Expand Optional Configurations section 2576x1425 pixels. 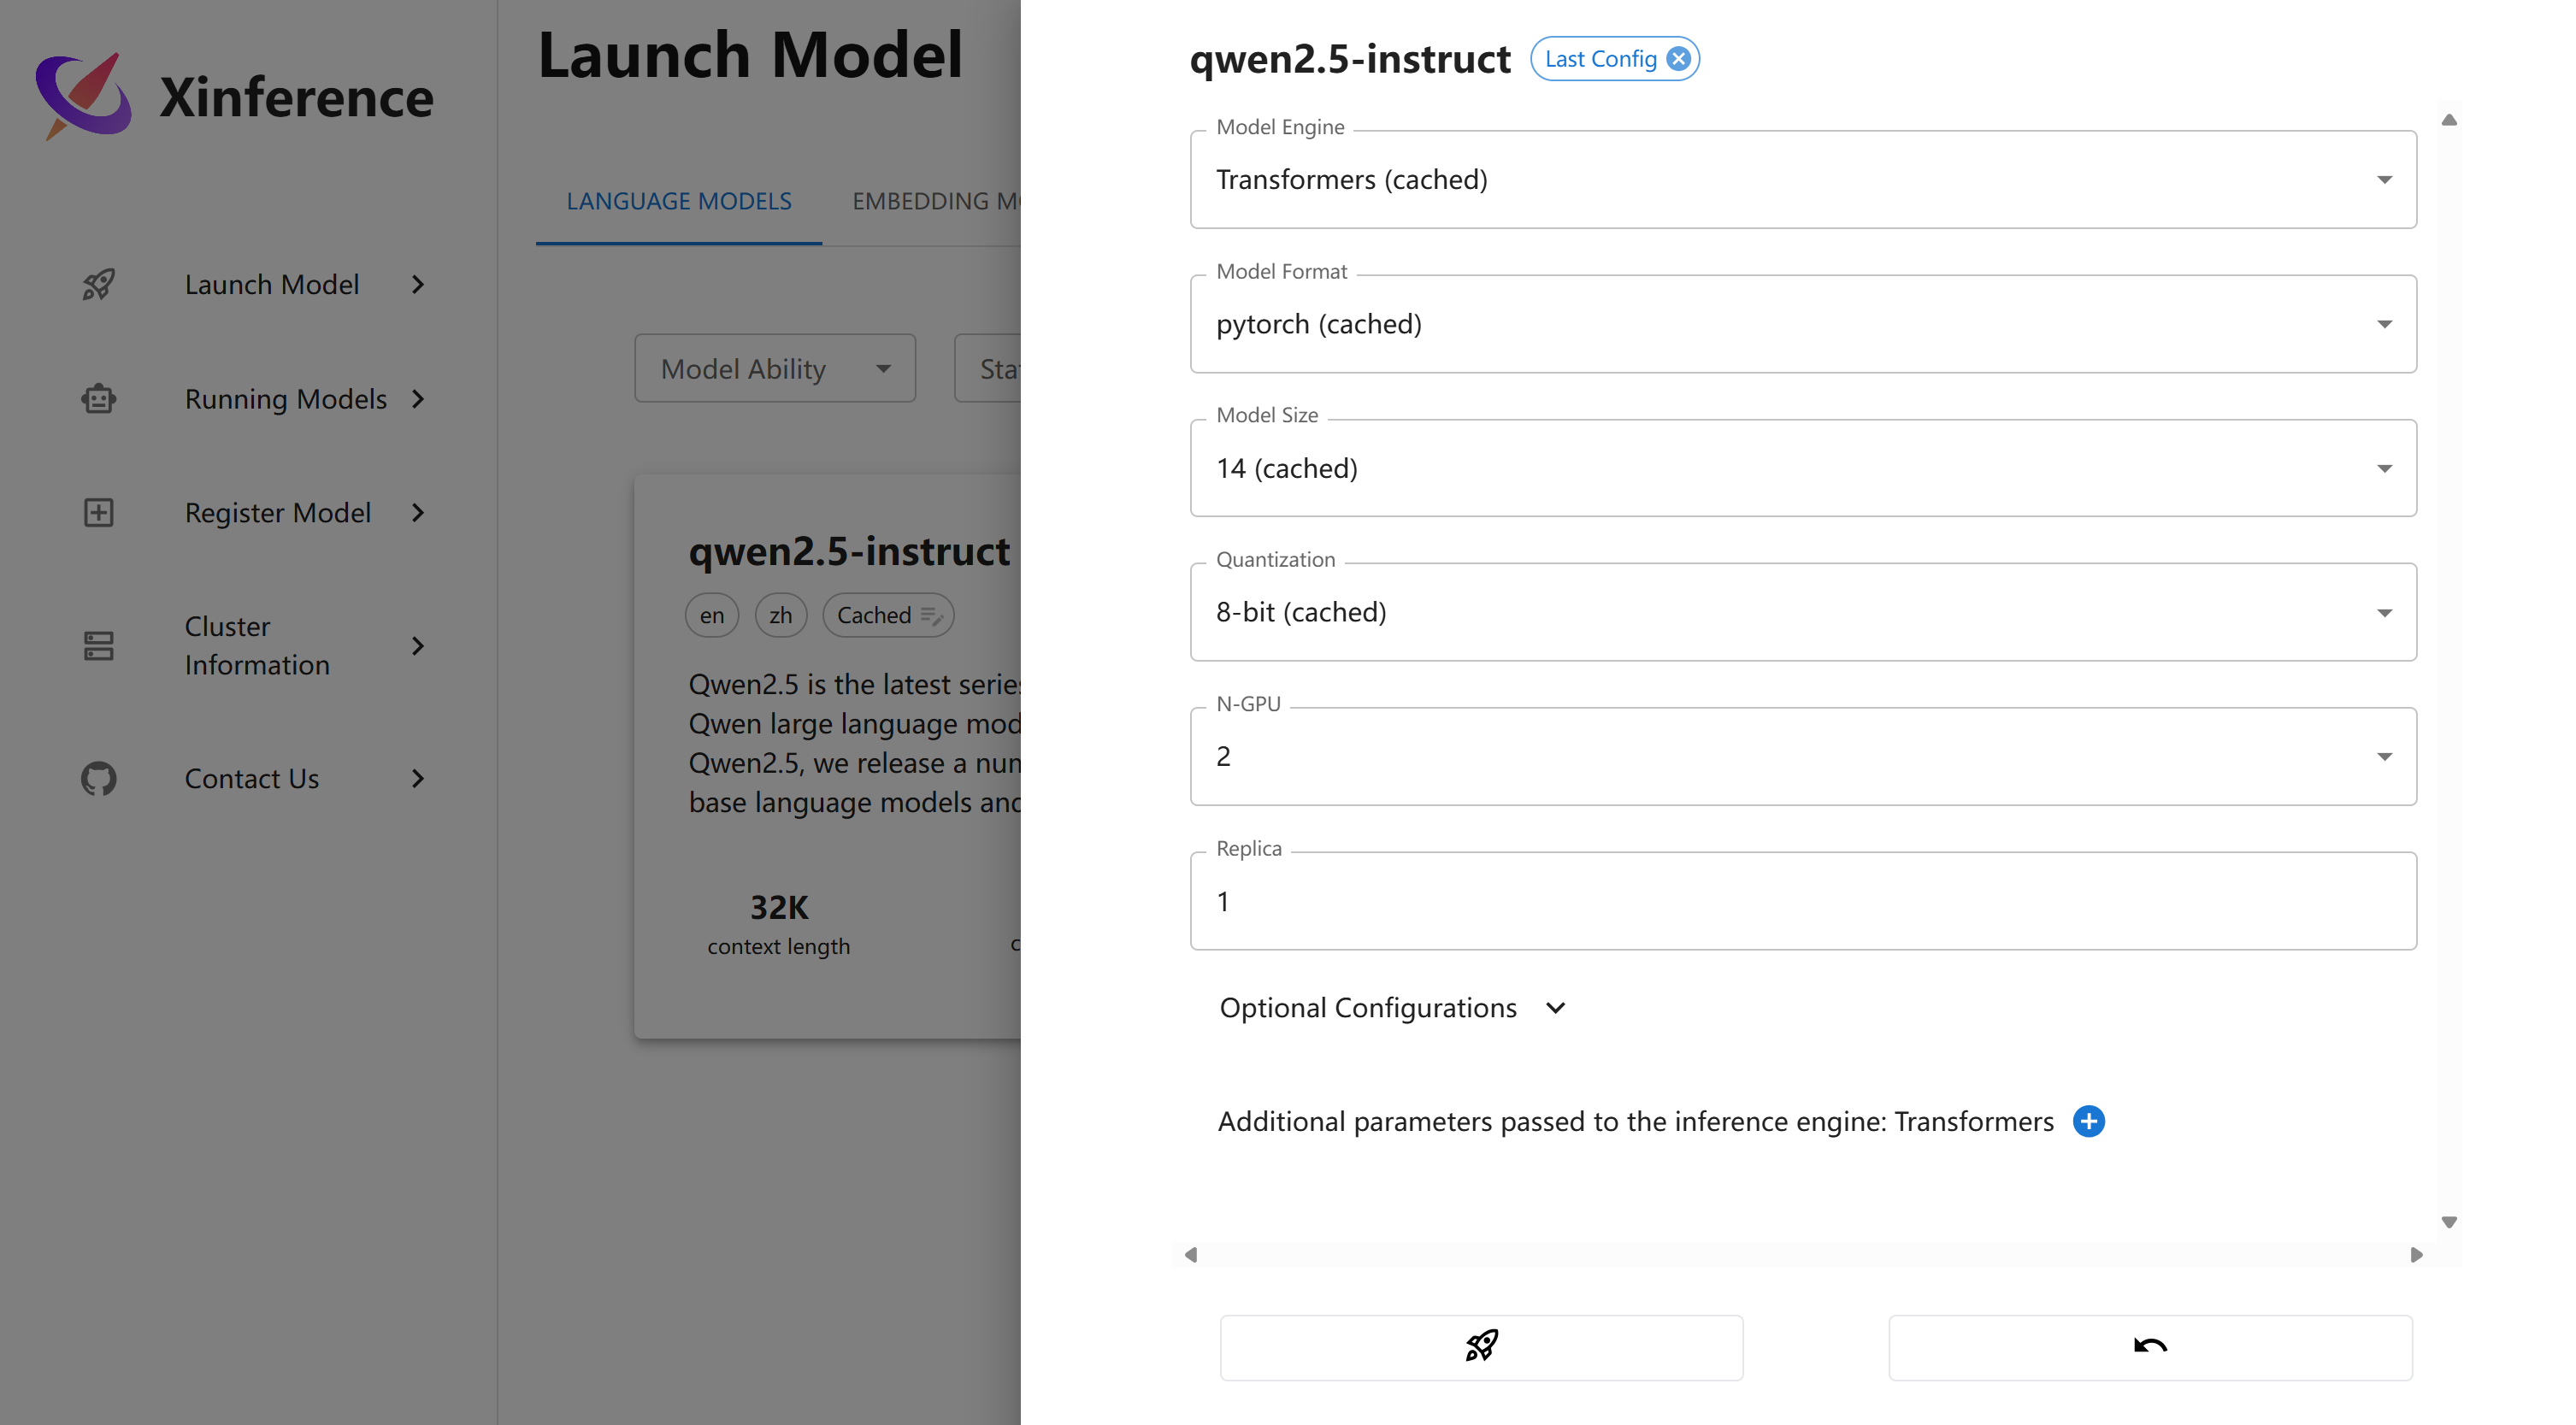[1392, 1008]
